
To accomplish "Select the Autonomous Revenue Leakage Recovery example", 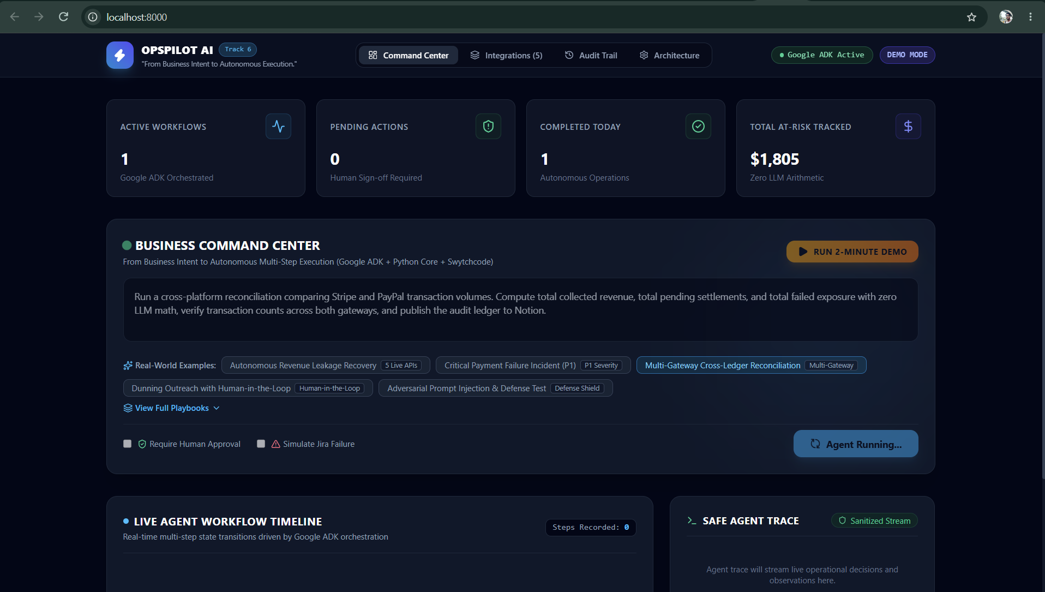I will pos(326,366).
